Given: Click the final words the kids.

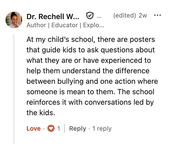Looking at the screenshot, I should tap(41, 113).
